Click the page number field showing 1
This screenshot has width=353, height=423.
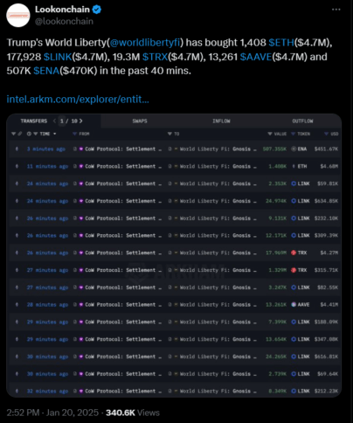(x=62, y=121)
